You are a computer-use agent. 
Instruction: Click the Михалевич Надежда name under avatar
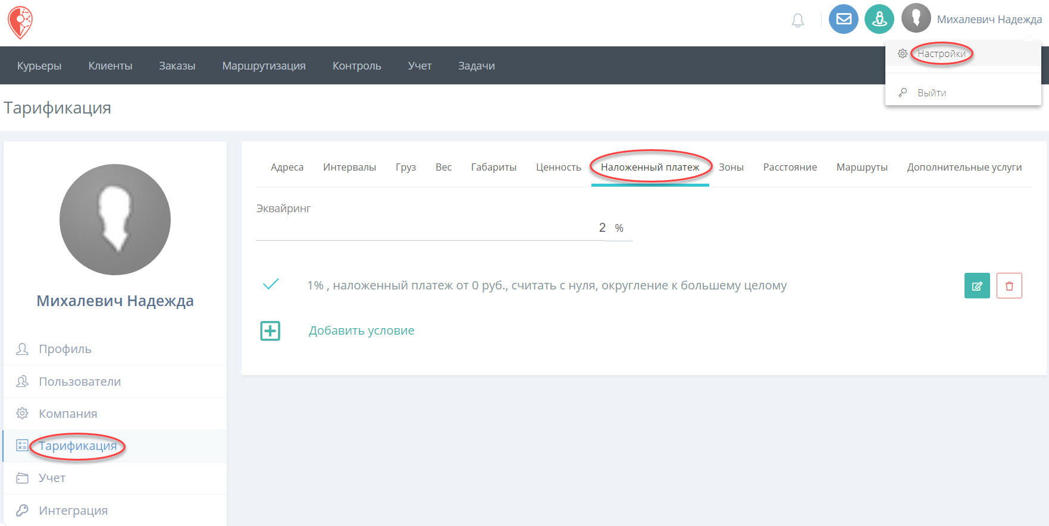click(x=115, y=301)
